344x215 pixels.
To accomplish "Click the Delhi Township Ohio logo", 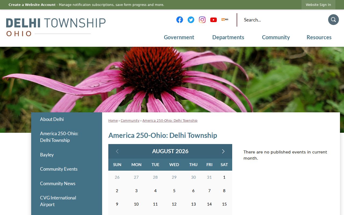I will [x=56, y=27].
